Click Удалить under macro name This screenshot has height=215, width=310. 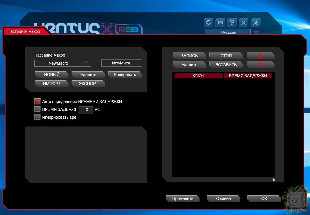pyautogui.click(x=88, y=75)
